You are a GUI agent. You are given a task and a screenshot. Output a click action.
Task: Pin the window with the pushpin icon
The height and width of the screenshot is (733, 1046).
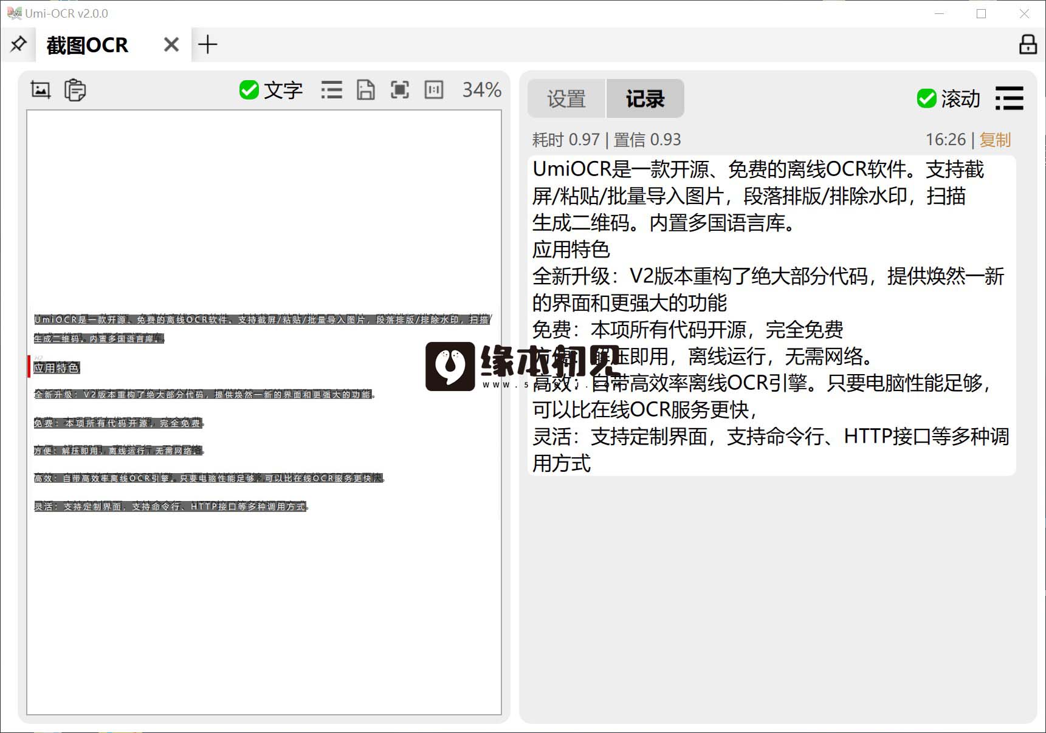tap(18, 44)
